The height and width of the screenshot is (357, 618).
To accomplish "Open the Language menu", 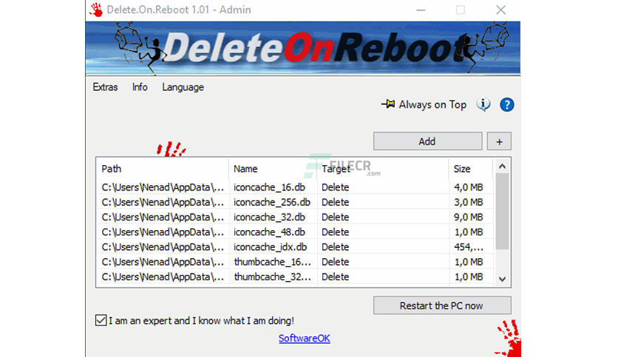I will coord(183,87).
